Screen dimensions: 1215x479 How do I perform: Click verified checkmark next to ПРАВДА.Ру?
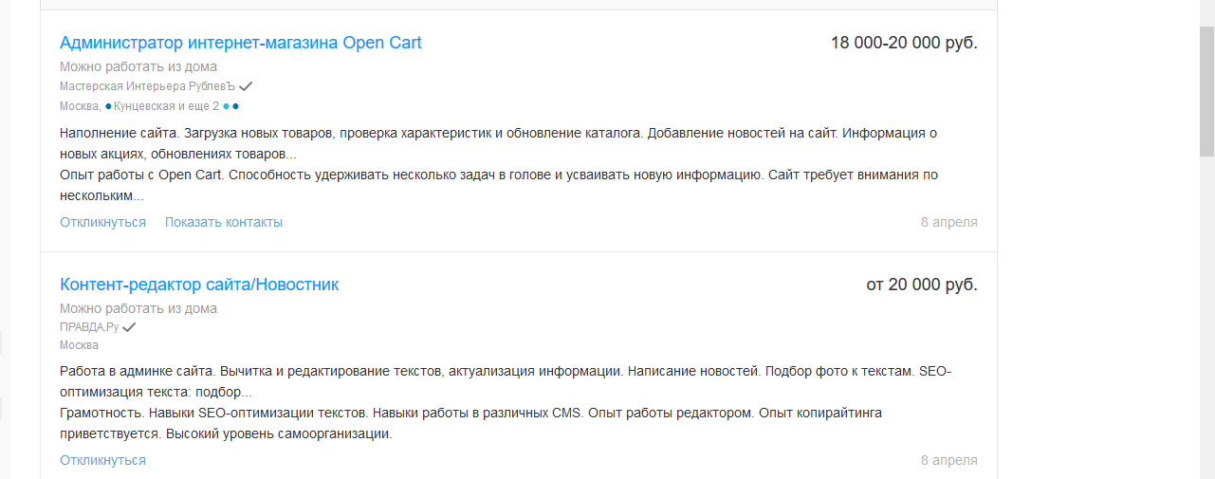point(129,327)
